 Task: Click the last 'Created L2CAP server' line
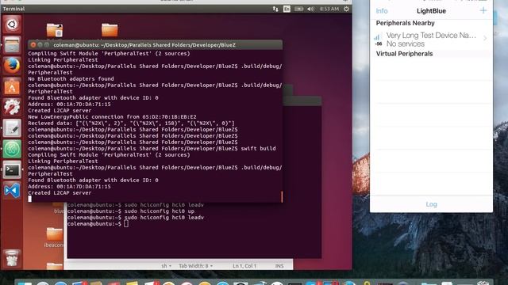point(60,193)
